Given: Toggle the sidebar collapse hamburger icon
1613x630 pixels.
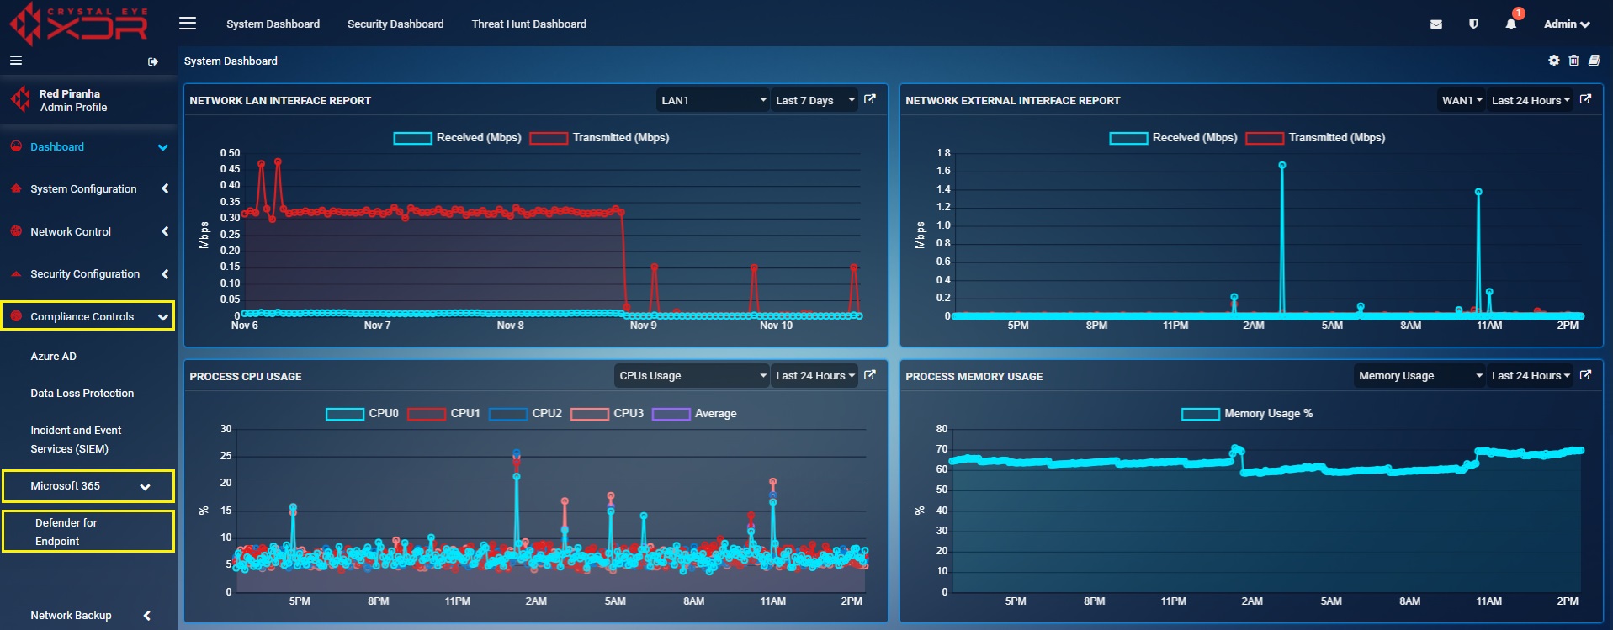Looking at the screenshot, I should [x=16, y=61].
